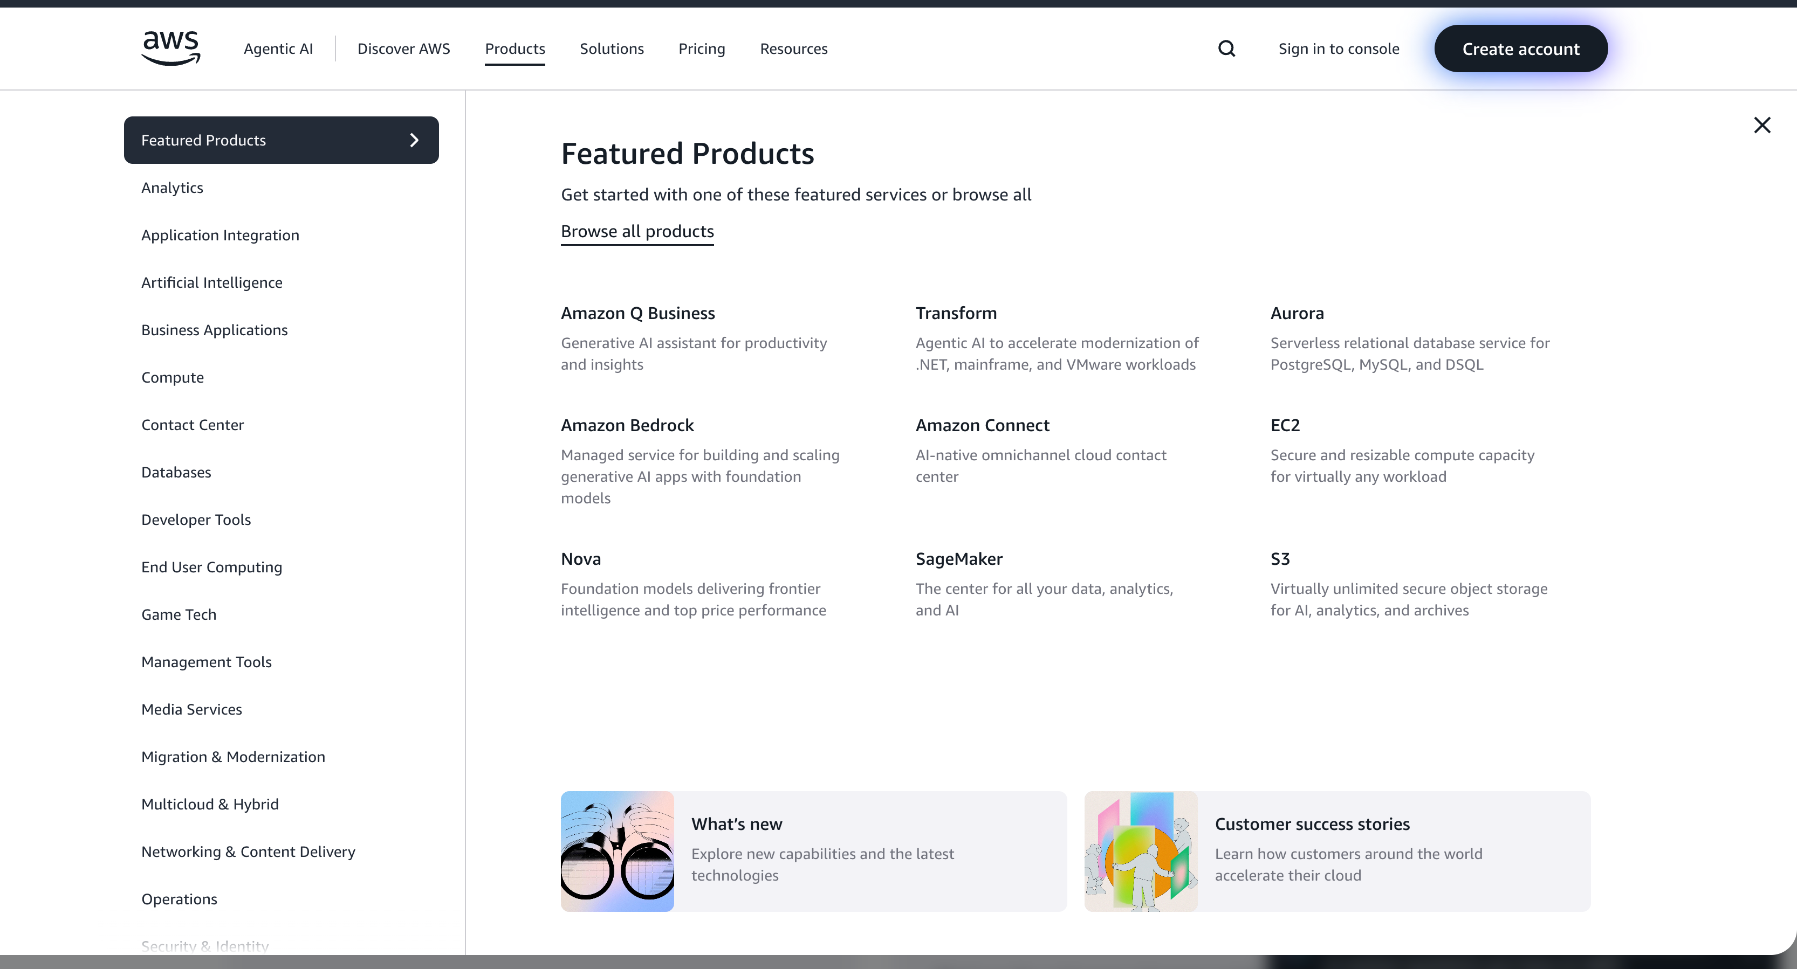Viewport: 1797px width, 969px height.
Task: Open the Amazon Bedrock product
Action: point(627,425)
